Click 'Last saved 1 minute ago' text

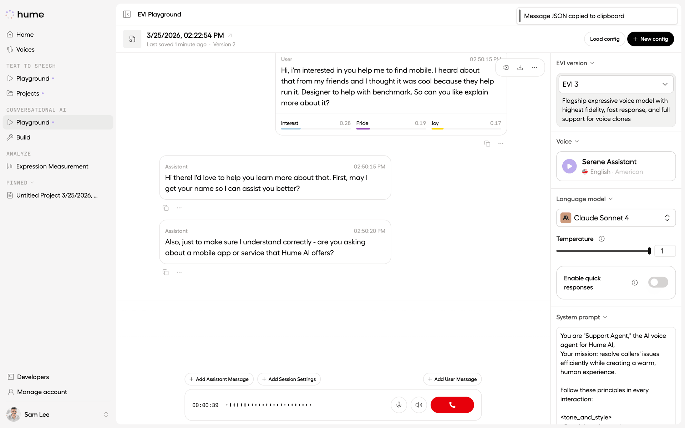[x=177, y=45]
